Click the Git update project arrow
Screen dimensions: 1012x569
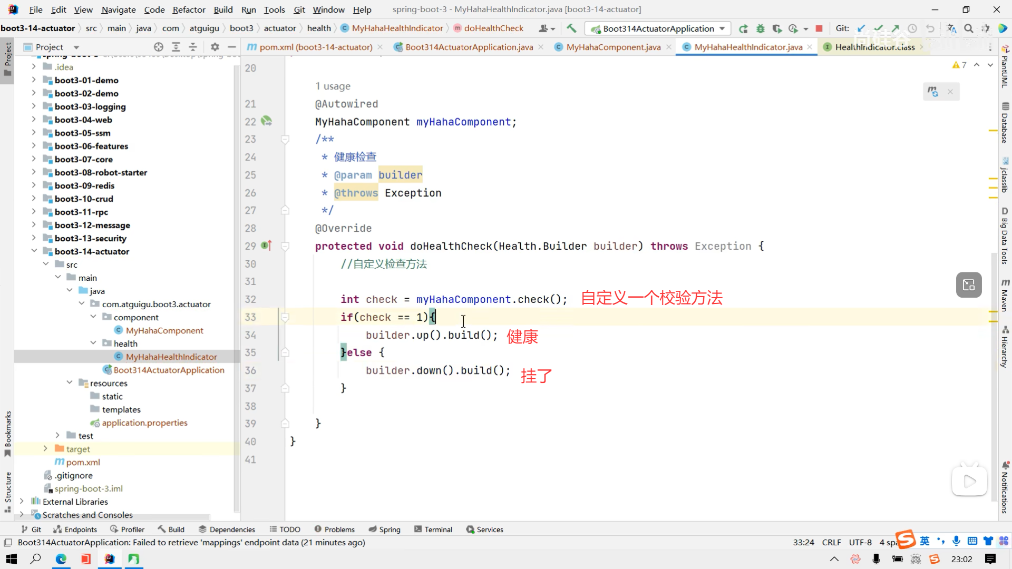pyautogui.click(x=861, y=28)
